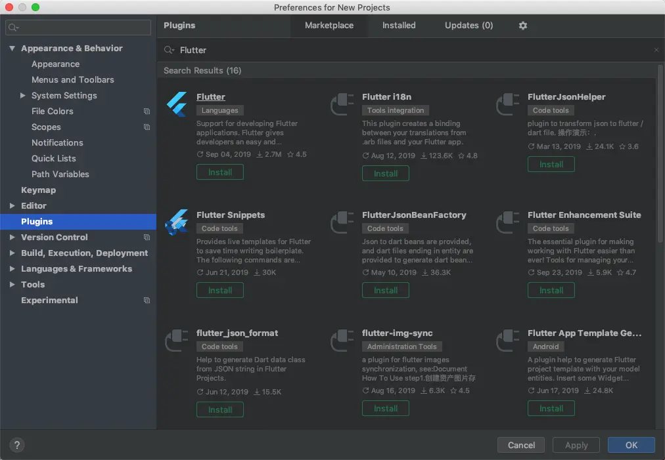
Task: Click the Scopes project-level icon
Action: point(147,127)
